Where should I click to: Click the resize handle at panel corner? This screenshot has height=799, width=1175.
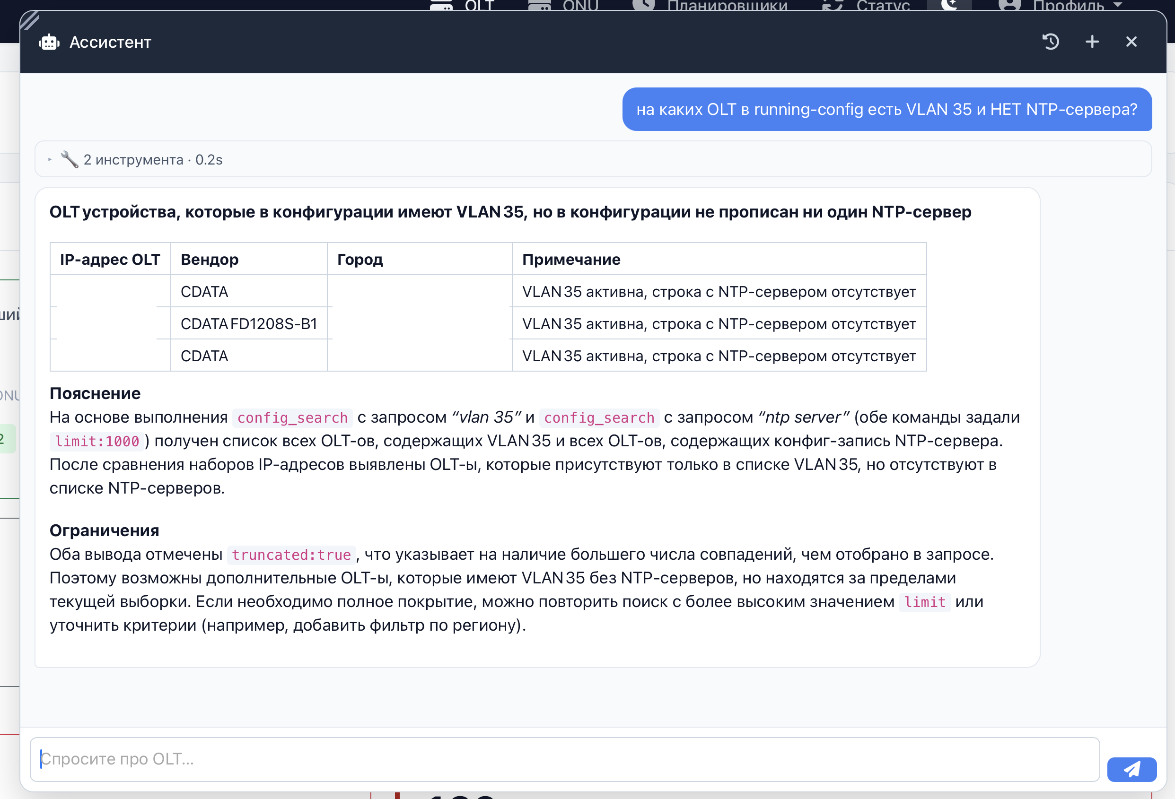coord(30,21)
